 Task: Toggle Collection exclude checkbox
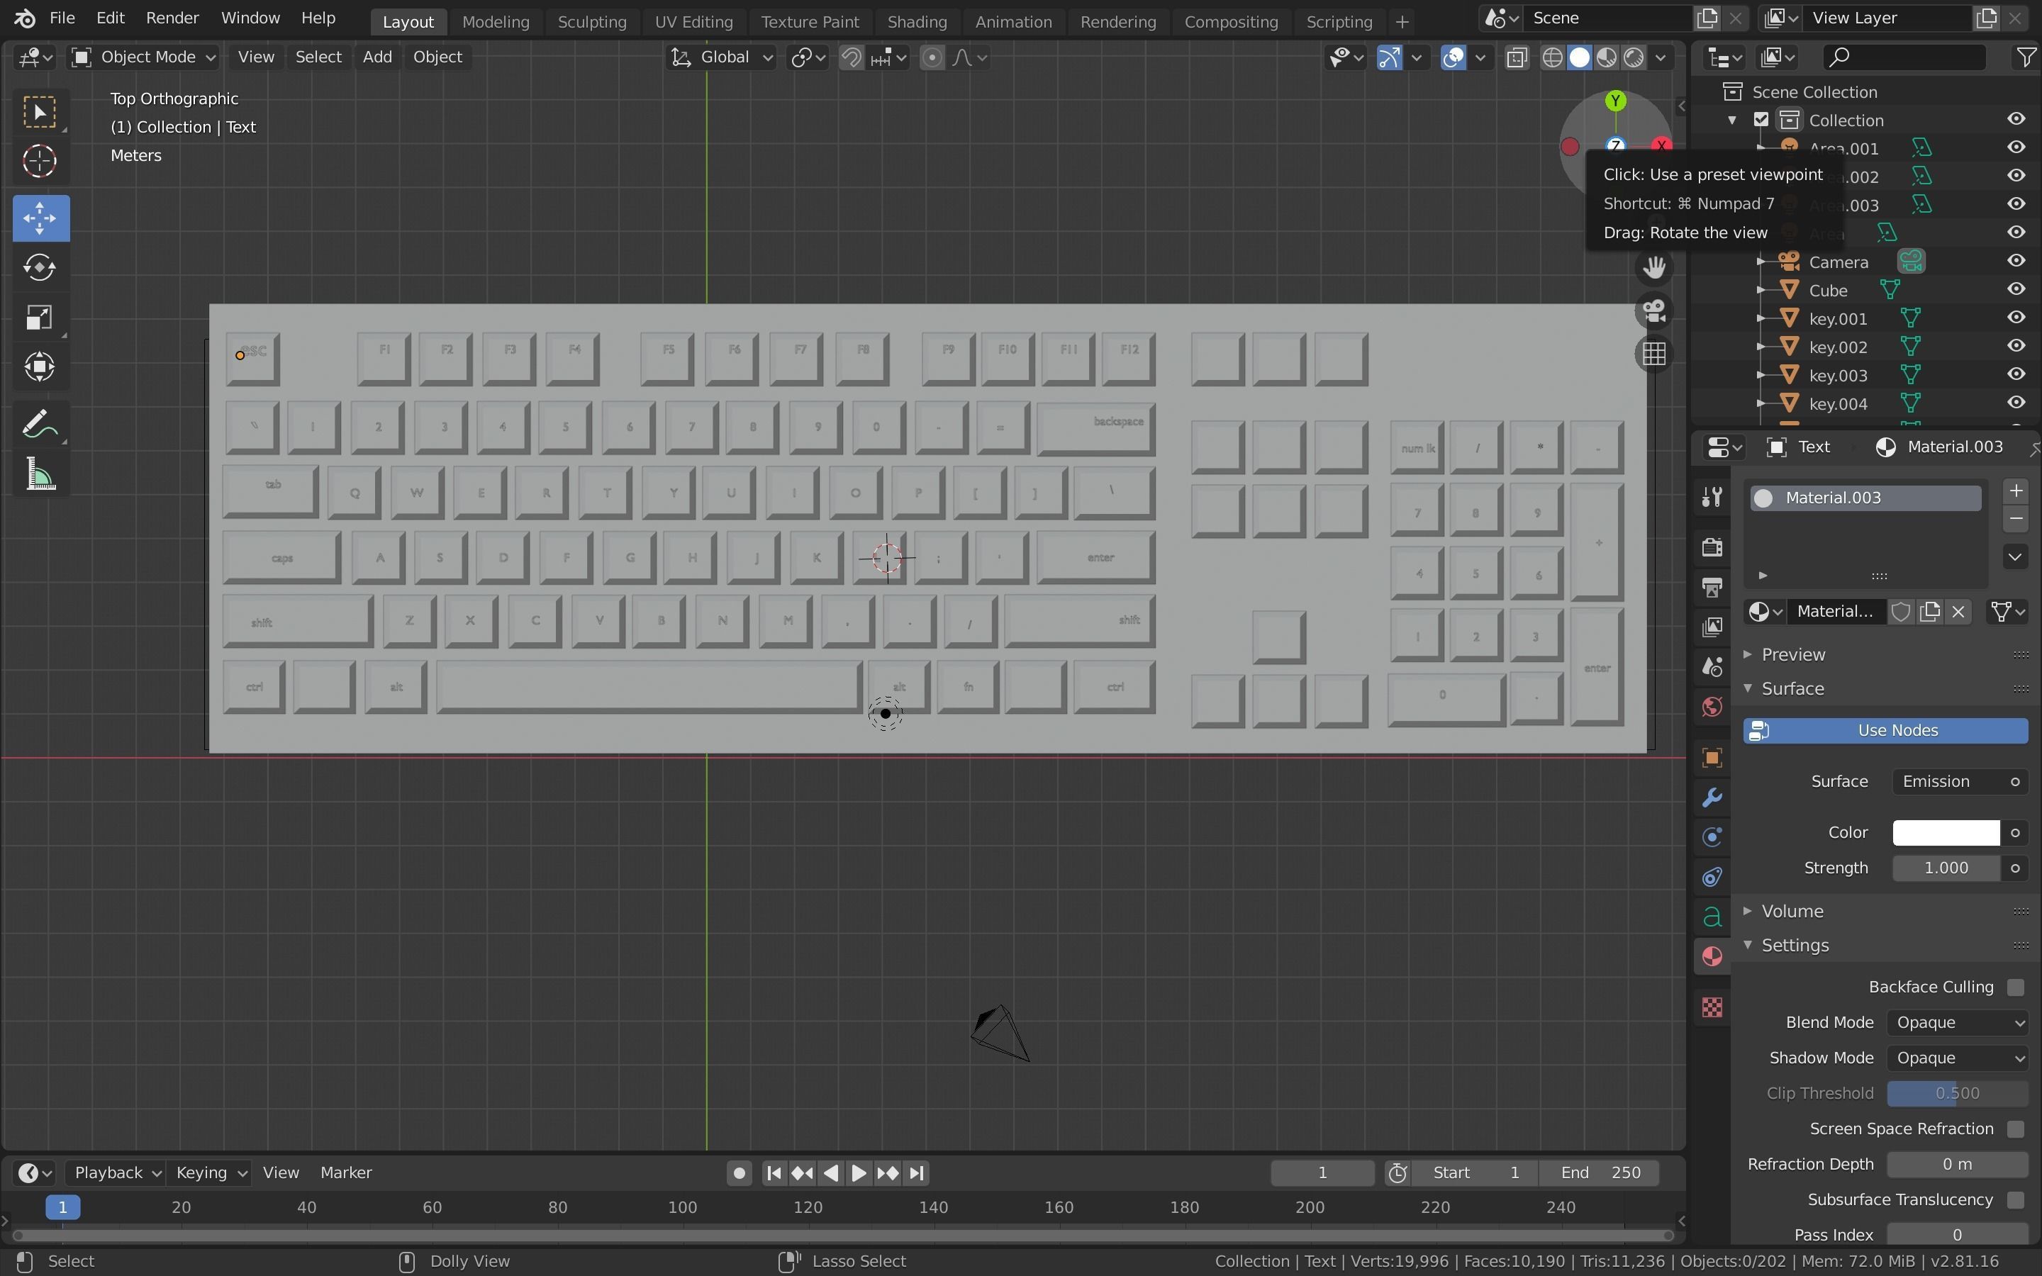1761,120
